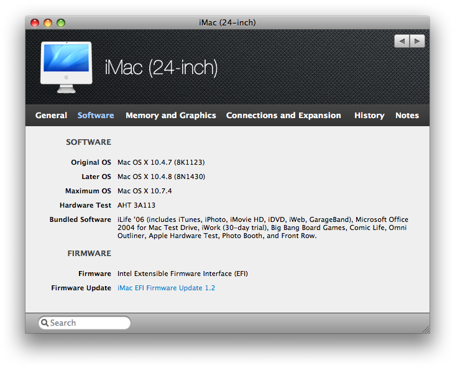Click the SOFTWARE section heading

(x=88, y=142)
